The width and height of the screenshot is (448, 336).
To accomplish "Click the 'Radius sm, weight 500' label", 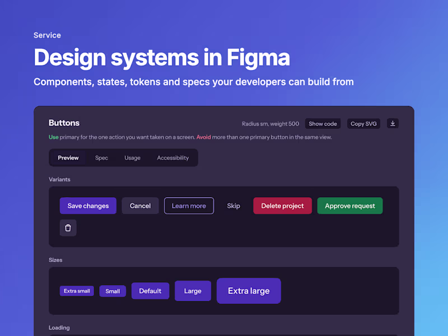I will click(x=270, y=124).
